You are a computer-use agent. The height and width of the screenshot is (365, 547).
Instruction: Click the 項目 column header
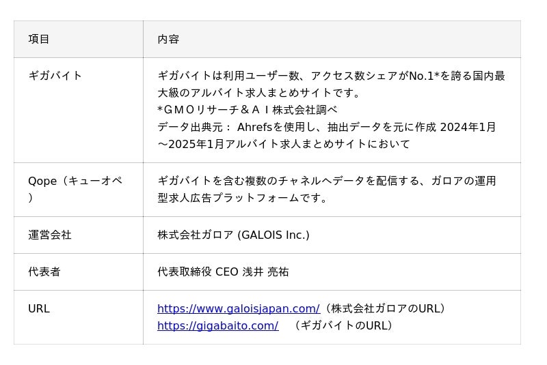[39, 39]
